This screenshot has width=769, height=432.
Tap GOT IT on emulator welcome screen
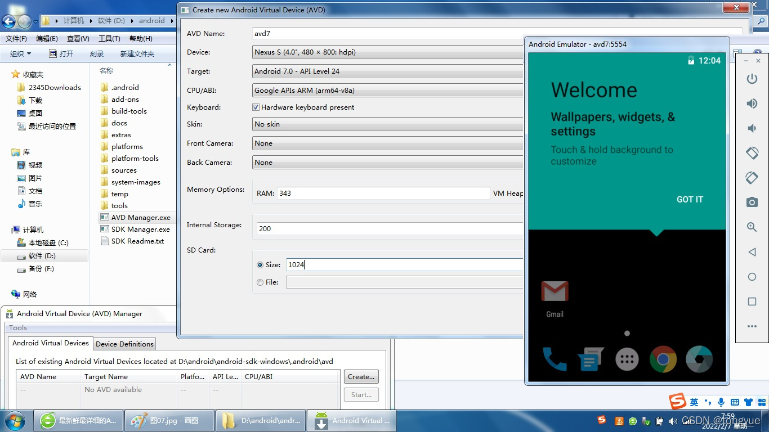point(690,199)
